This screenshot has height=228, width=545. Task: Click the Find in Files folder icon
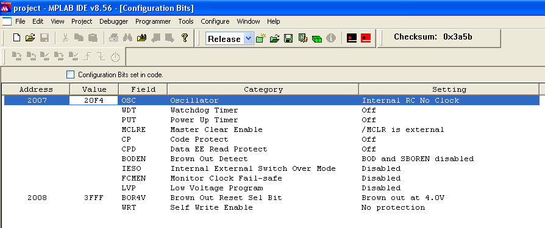click(x=141, y=38)
